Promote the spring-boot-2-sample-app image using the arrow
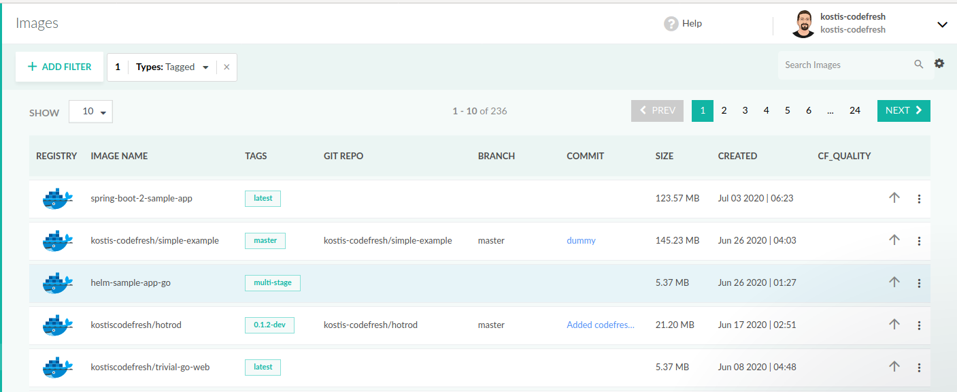The image size is (957, 392). [x=894, y=198]
